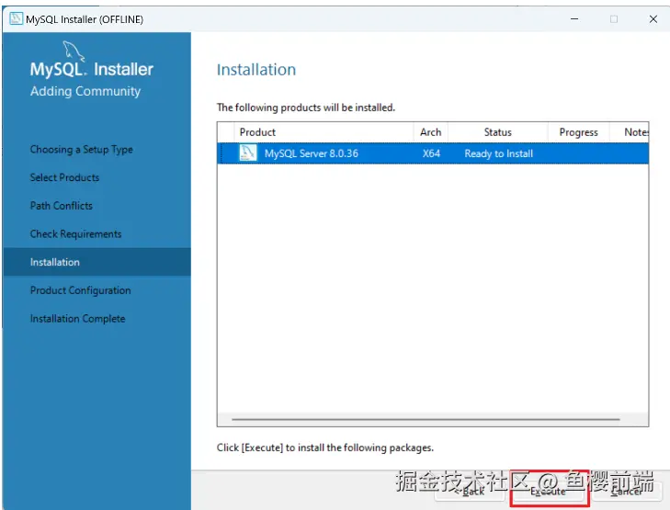Click the Adding Community subtitle

[85, 91]
